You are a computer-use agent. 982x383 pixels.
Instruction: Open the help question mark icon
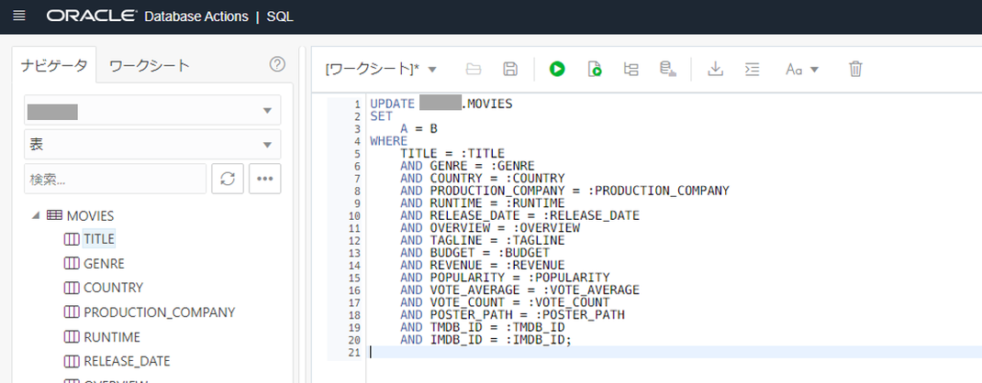coord(277,64)
